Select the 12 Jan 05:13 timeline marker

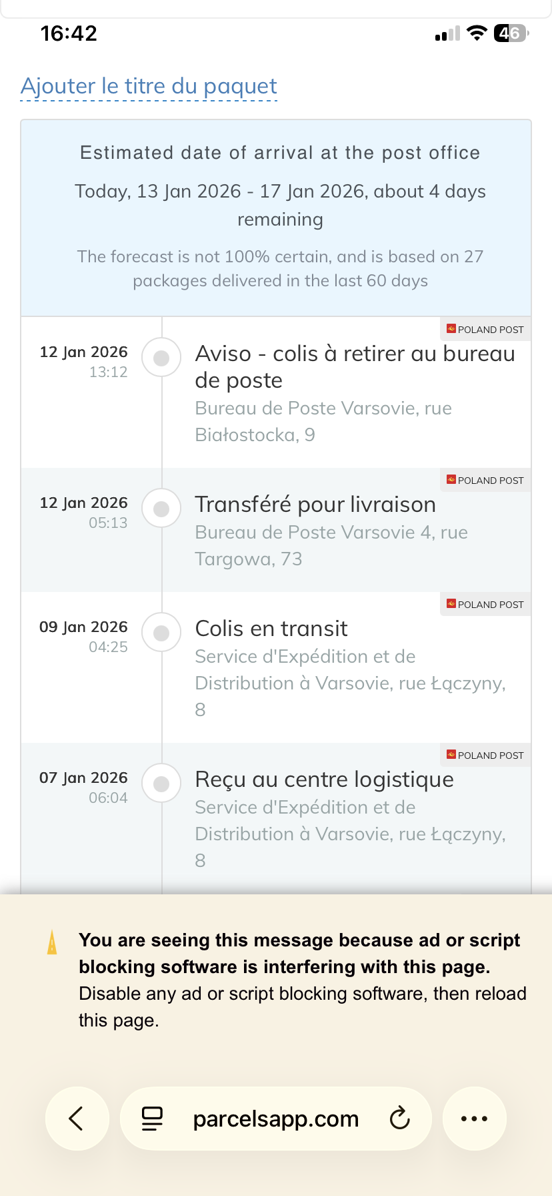(161, 509)
